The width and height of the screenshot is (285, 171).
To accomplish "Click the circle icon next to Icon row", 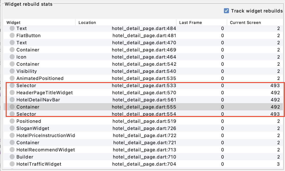I will 12,57.
